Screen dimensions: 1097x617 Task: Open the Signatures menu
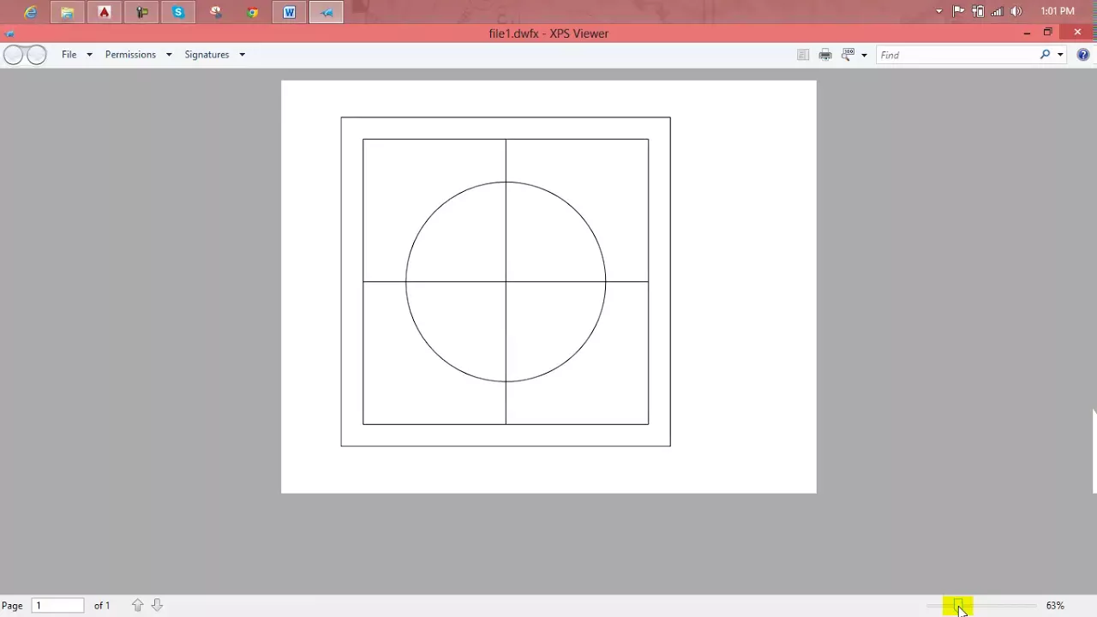[207, 55]
